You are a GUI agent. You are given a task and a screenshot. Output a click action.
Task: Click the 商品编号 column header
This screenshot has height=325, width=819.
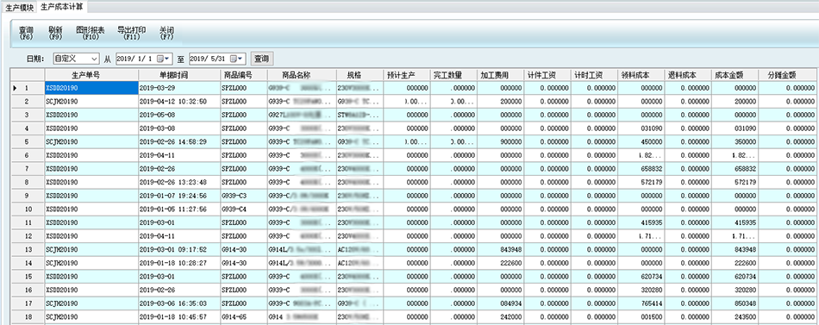244,75
